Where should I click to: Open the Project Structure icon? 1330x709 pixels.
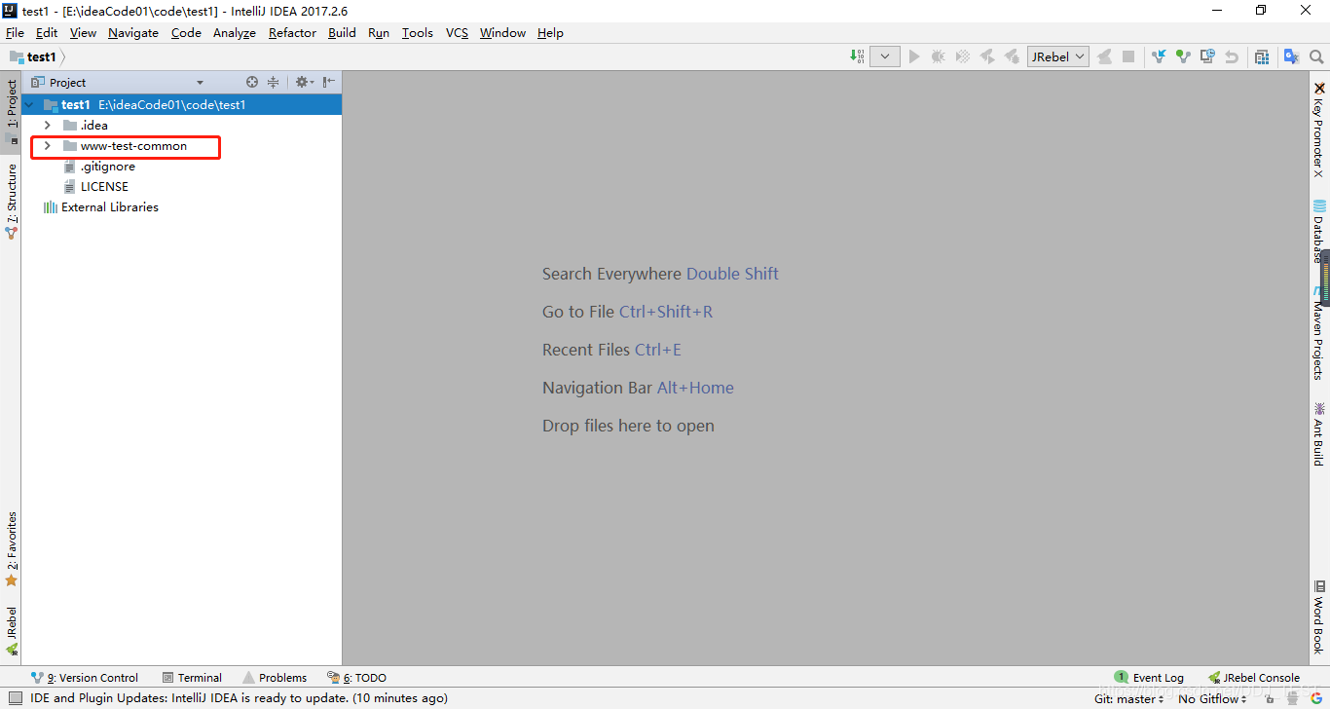(x=1262, y=56)
